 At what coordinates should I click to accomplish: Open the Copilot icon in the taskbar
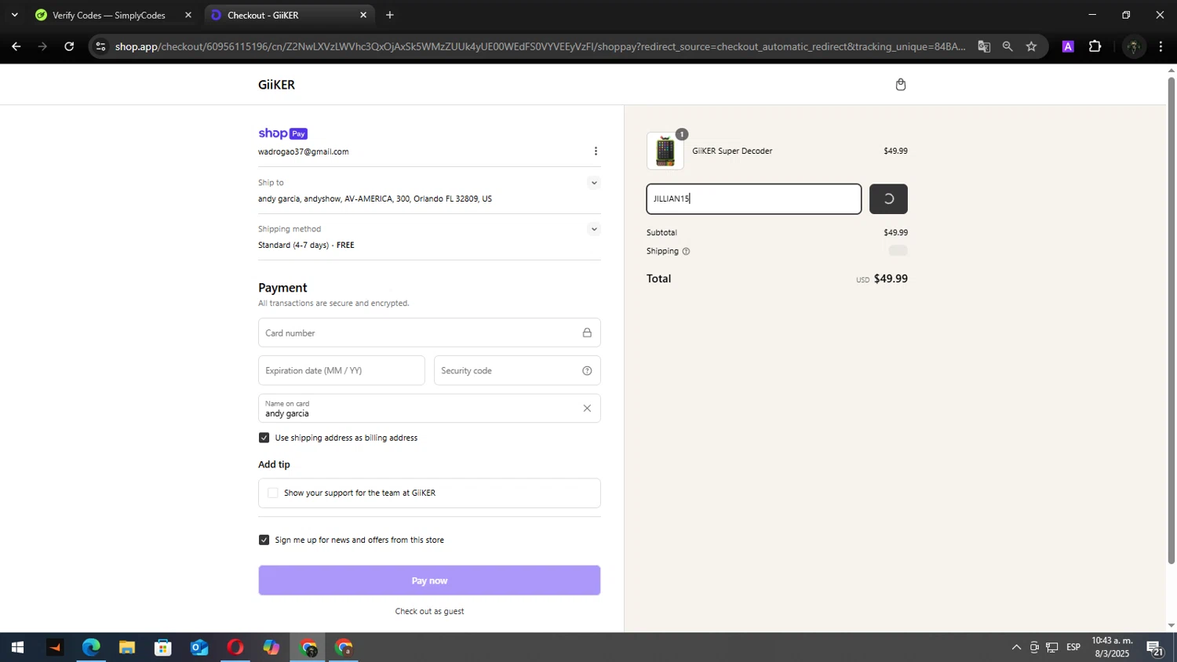271,648
